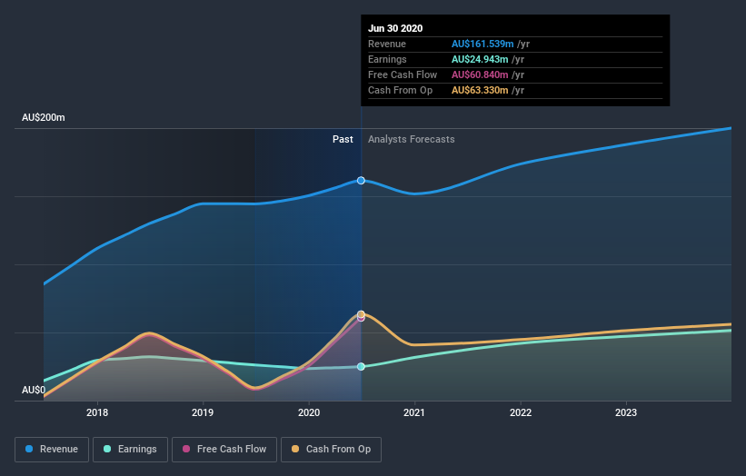Toggle the Cash From Op legend series

(x=331, y=450)
